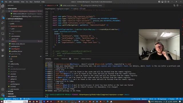Change UTF-8 encoding in status bar
The width and height of the screenshot is (183, 103).
click(151, 99)
